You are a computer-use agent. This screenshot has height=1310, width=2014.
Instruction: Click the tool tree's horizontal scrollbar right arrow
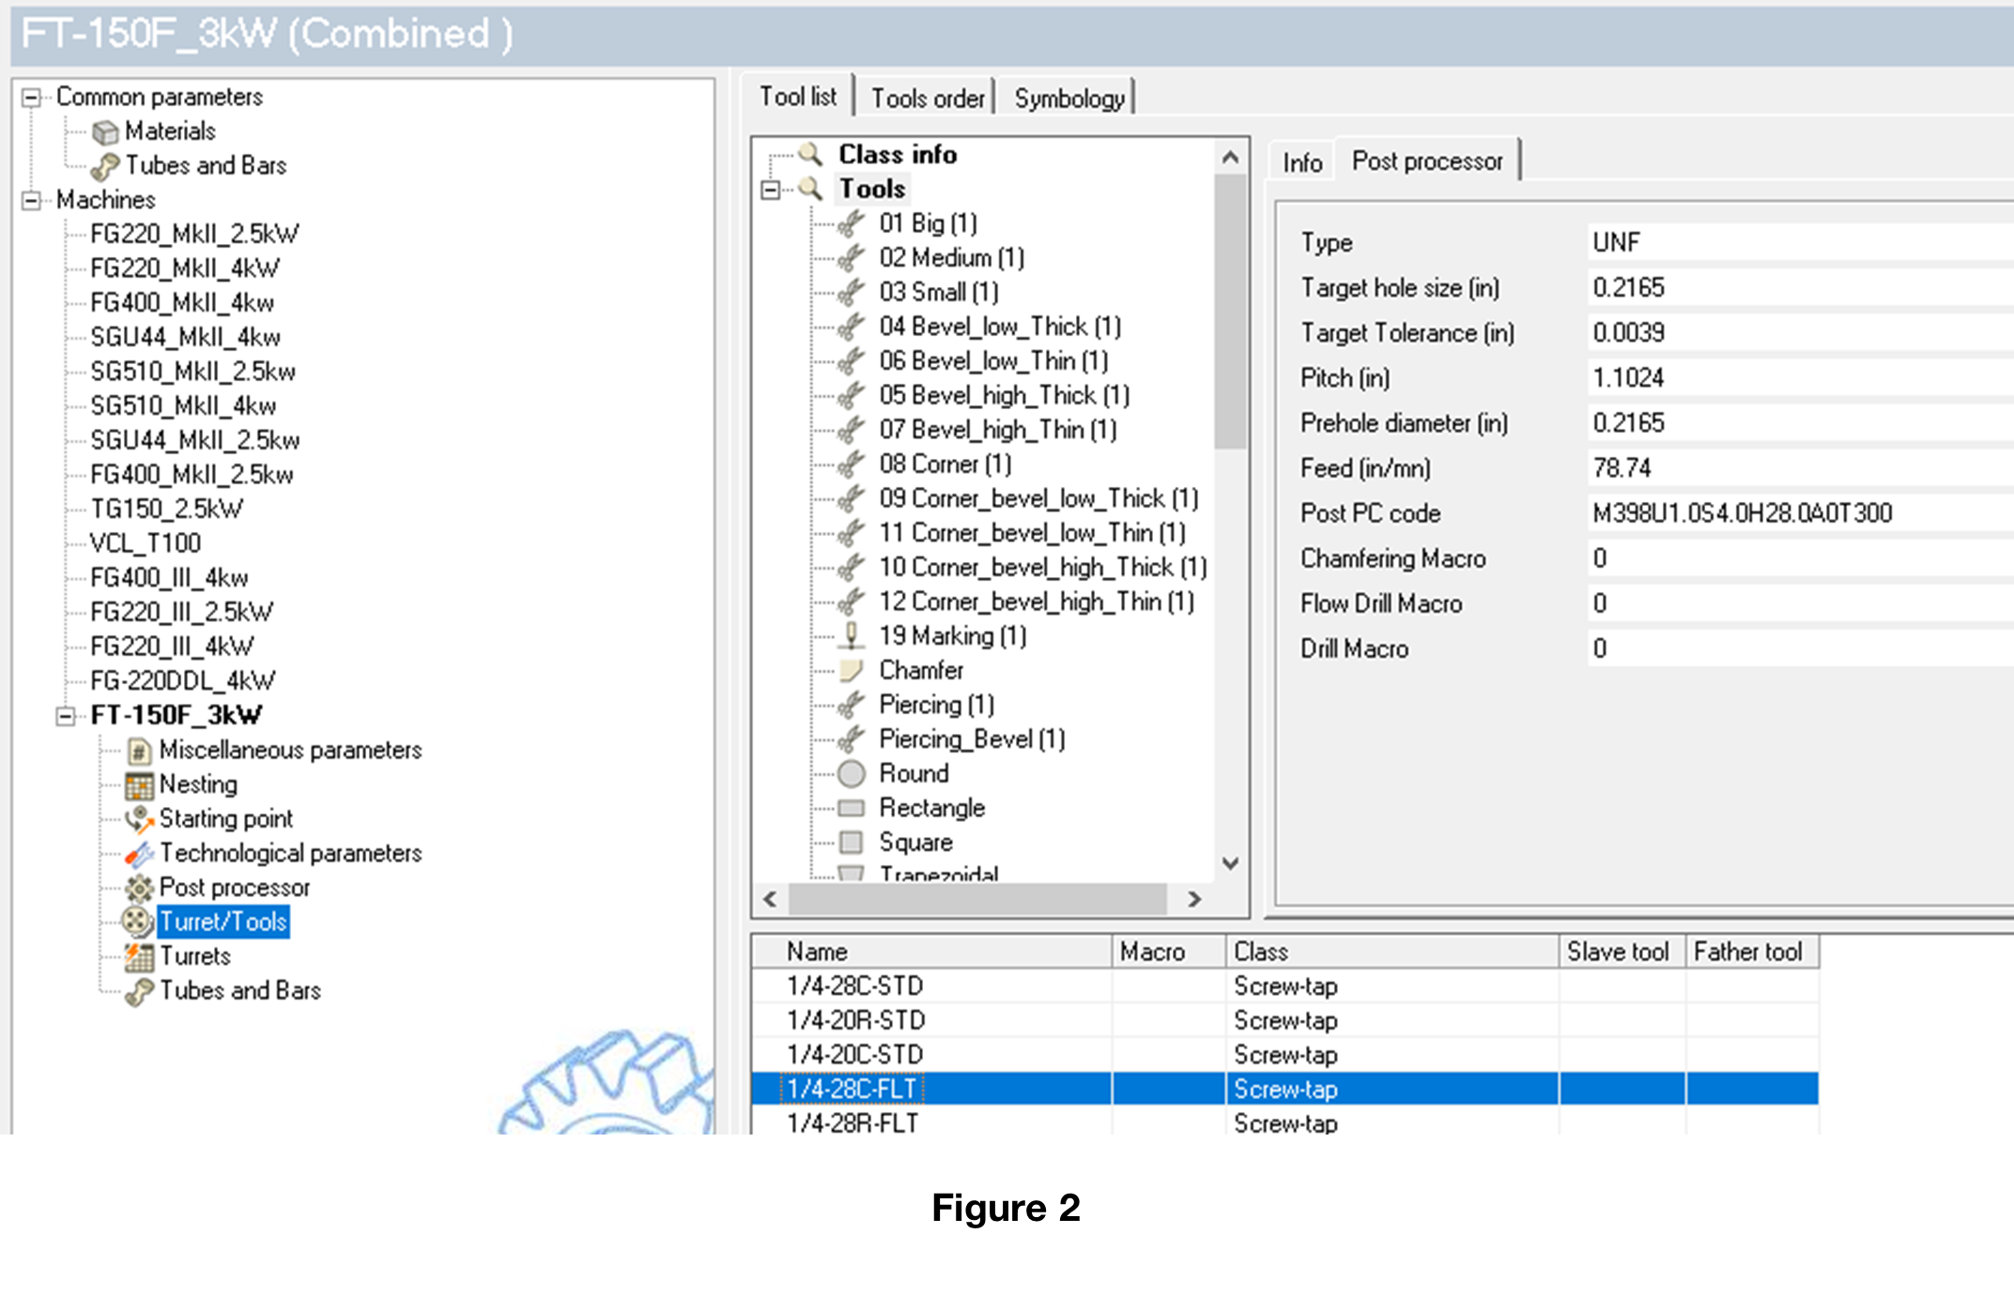click(x=1194, y=899)
